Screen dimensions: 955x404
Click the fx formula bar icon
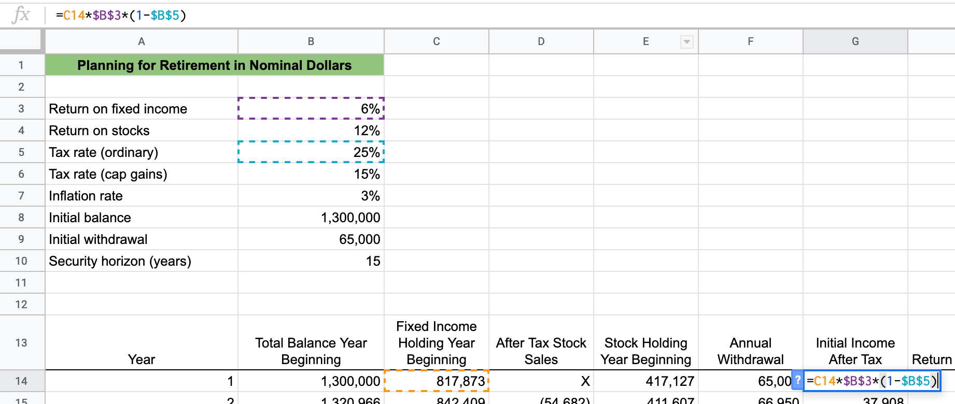pyautogui.click(x=21, y=15)
